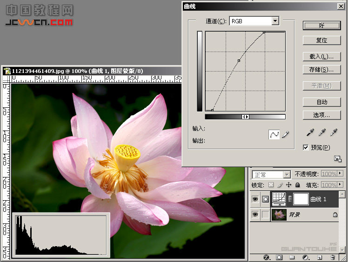Hide the 背景 layer eye

[254, 215]
